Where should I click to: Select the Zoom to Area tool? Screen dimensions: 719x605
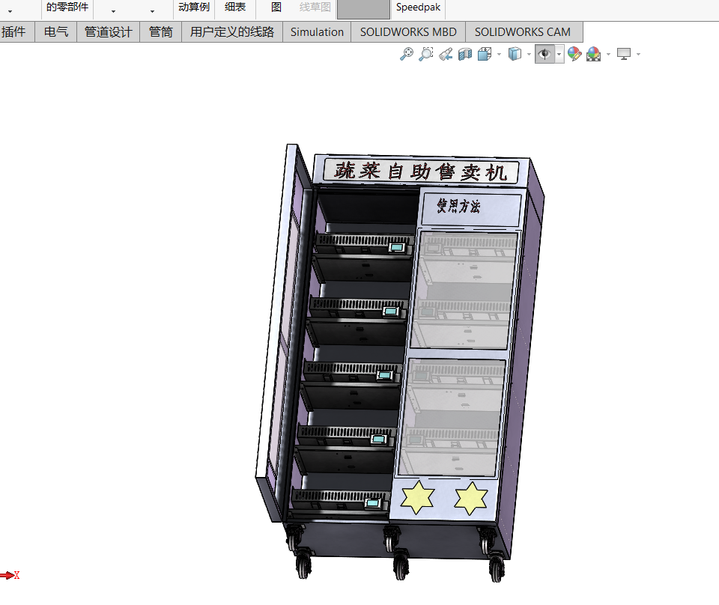[426, 54]
